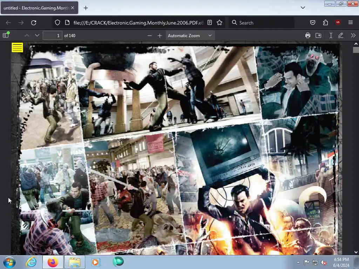Click the vertical scrollbar thumb
The width and height of the screenshot is (359, 269).
click(x=356, y=50)
